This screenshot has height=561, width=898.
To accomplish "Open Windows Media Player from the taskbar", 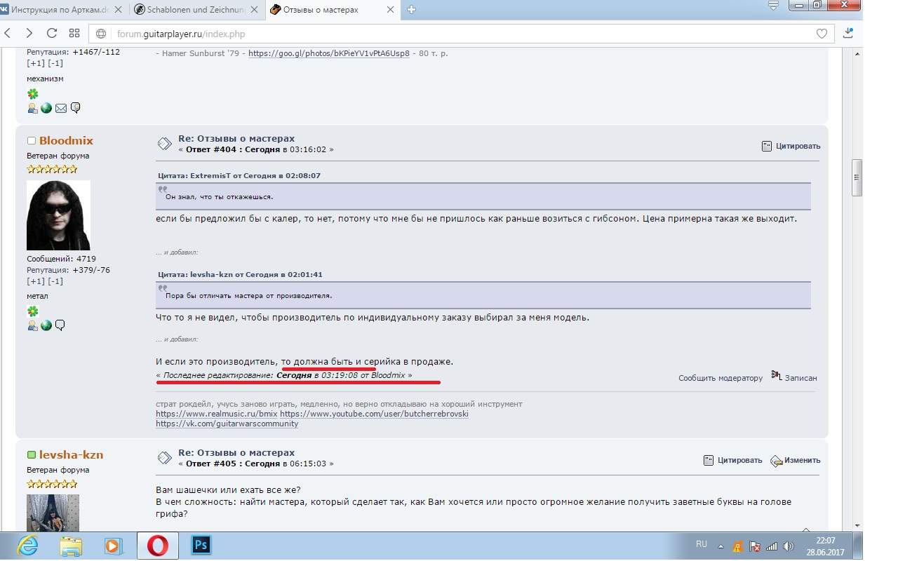I will (112, 545).
